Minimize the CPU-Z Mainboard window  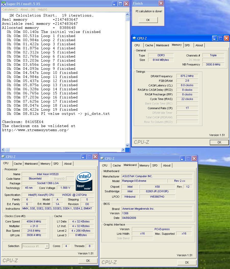click(x=182, y=158)
